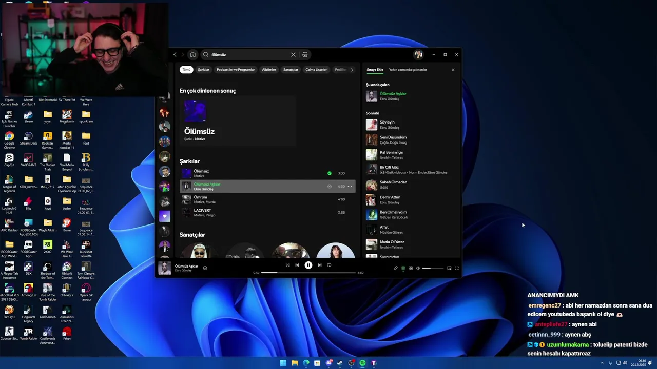Open the Steam desktop shortcut

tap(28, 117)
